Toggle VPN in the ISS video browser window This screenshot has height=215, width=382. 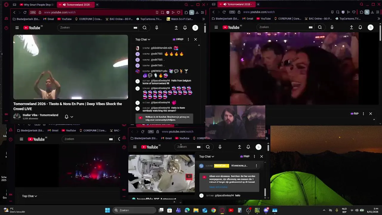(x=151, y=132)
